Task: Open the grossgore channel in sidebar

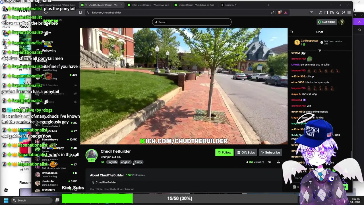Action: click(x=56, y=190)
